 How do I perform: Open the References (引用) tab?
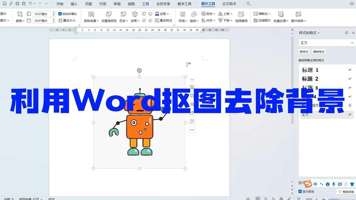click(x=103, y=4)
